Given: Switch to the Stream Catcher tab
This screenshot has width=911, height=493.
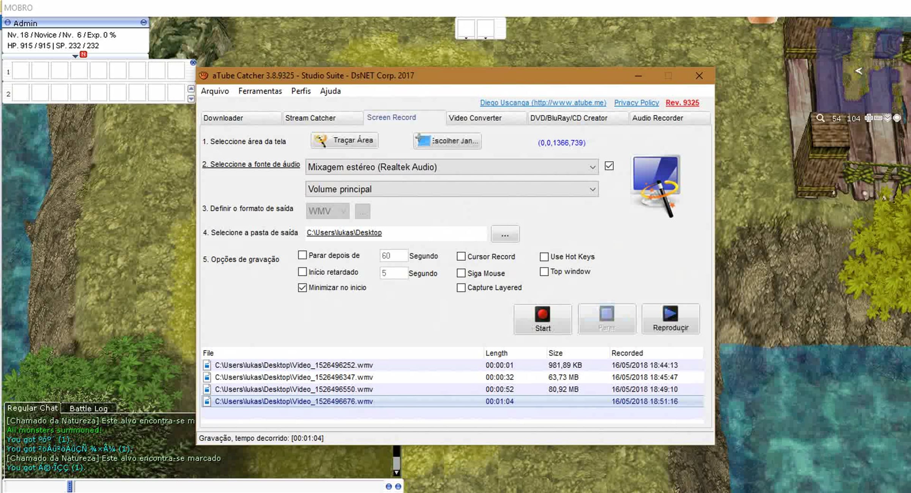Looking at the screenshot, I should coord(323,118).
